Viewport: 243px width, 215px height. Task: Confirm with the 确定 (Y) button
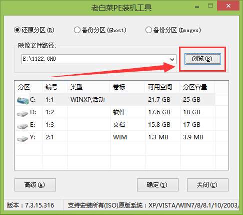[x=157, y=185]
